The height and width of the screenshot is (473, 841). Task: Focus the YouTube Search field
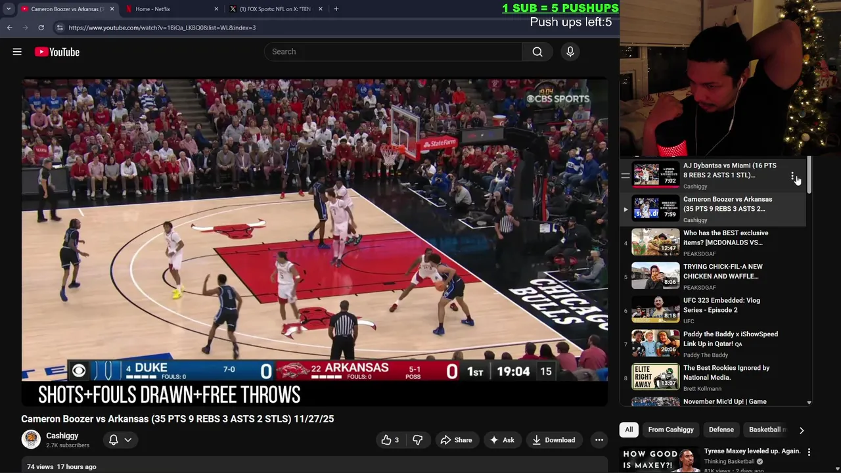click(393, 52)
